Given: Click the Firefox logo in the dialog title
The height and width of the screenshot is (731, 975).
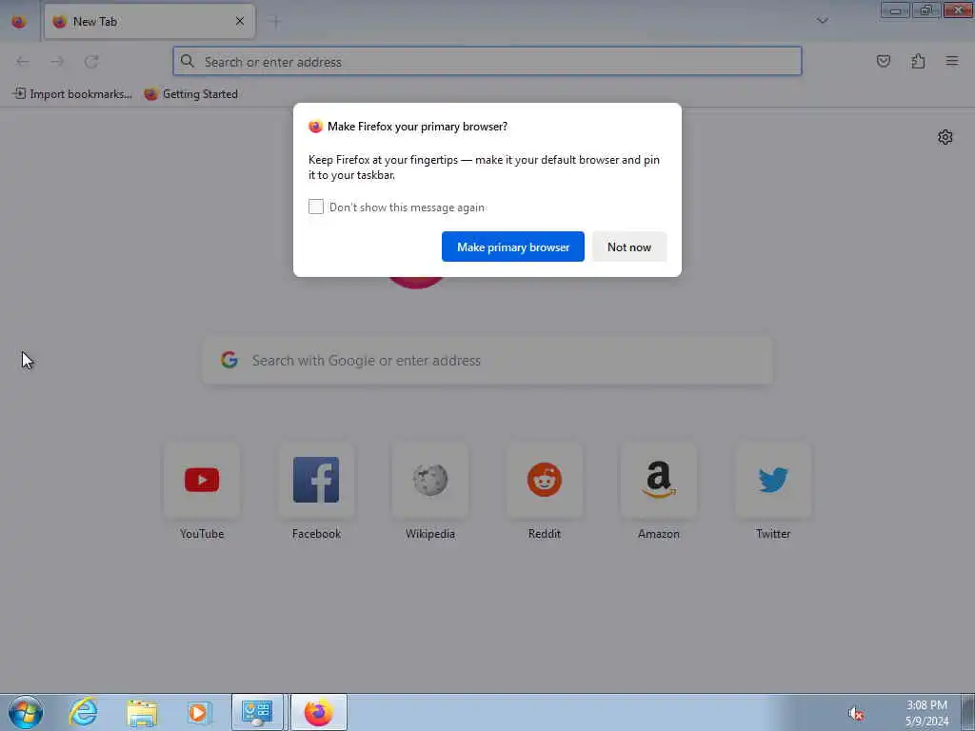Looking at the screenshot, I should (x=315, y=127).
